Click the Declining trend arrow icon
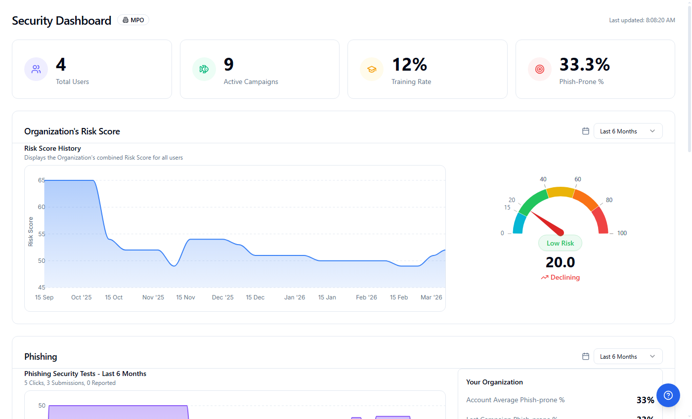 544,277
